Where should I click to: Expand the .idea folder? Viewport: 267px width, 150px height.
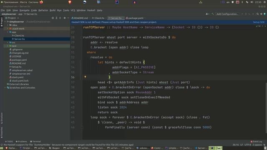tap(8, 25)
